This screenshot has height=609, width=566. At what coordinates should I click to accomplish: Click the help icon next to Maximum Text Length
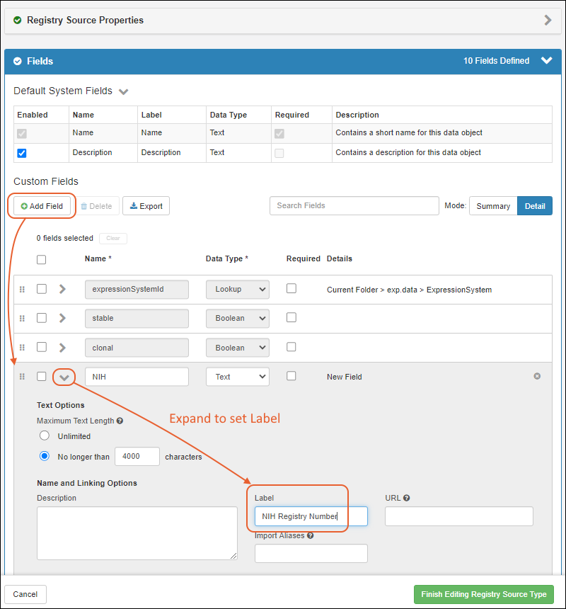click(120, 421)
